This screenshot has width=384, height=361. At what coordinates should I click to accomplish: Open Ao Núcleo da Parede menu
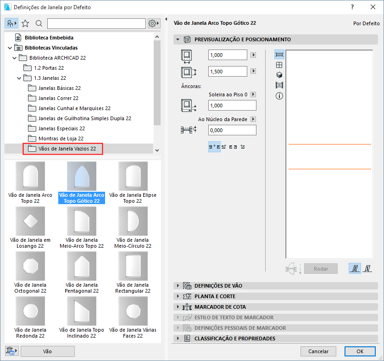(x=253, y=119)
